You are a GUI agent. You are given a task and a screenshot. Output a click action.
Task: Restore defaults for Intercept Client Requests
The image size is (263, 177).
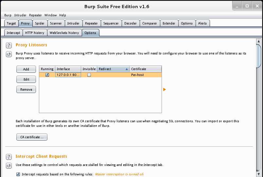9,166
